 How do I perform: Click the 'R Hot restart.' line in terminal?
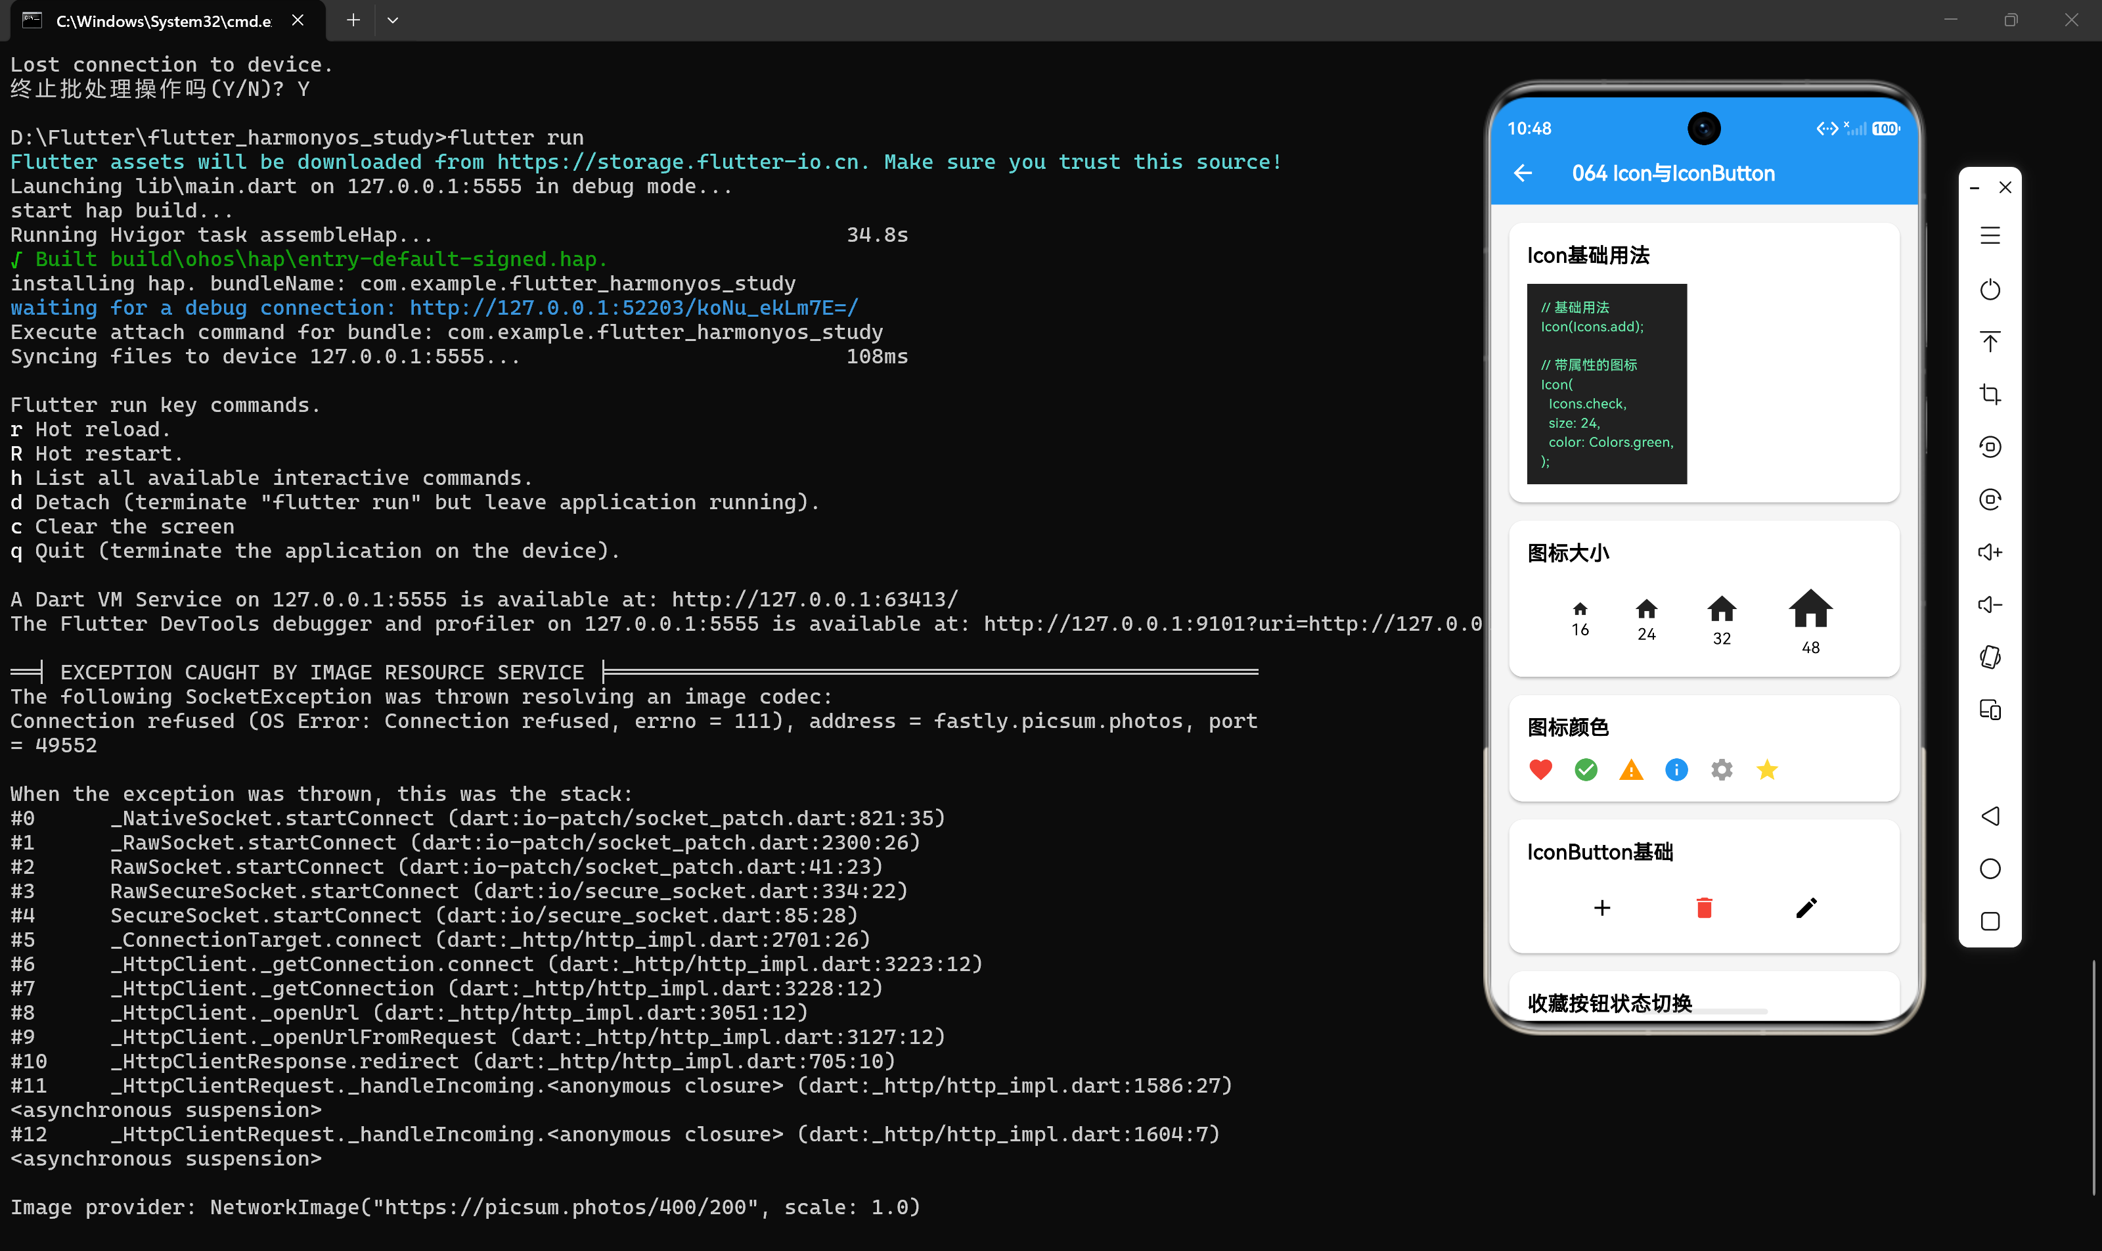point(97,453)
